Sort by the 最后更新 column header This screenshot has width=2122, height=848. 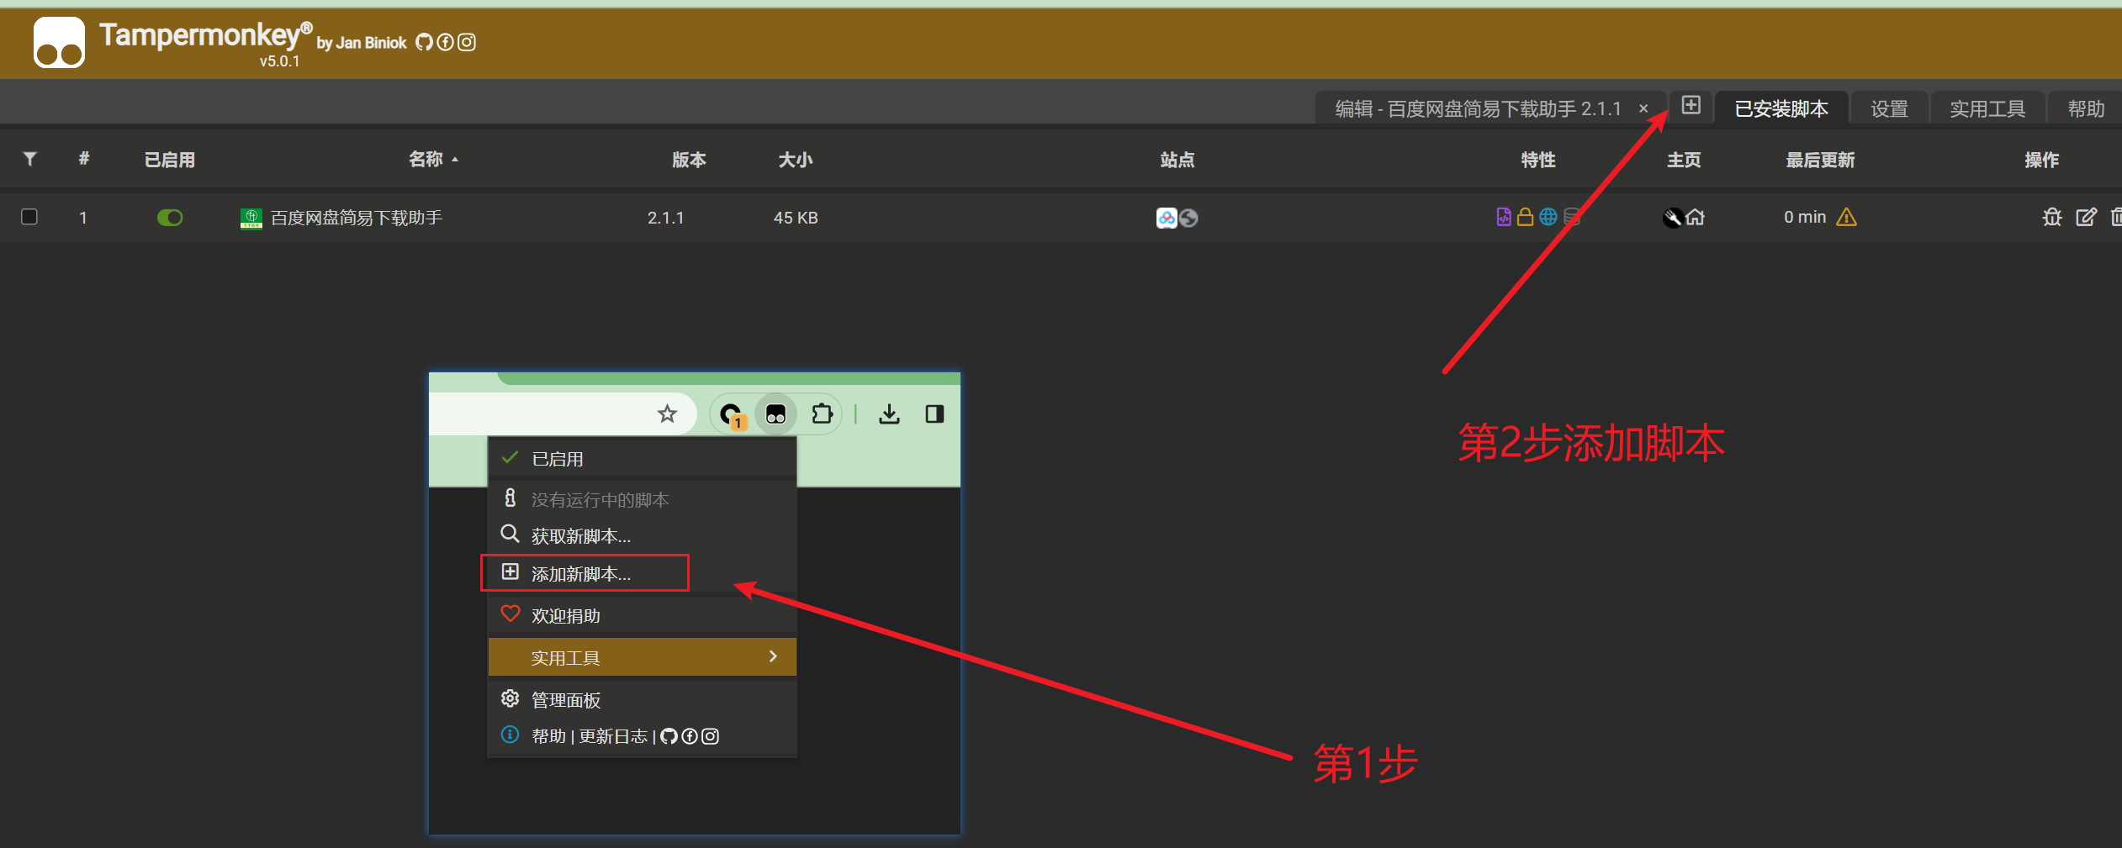point(1820,160)
